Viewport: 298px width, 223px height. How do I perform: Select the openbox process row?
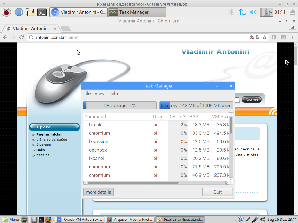[x=156, y=150]
